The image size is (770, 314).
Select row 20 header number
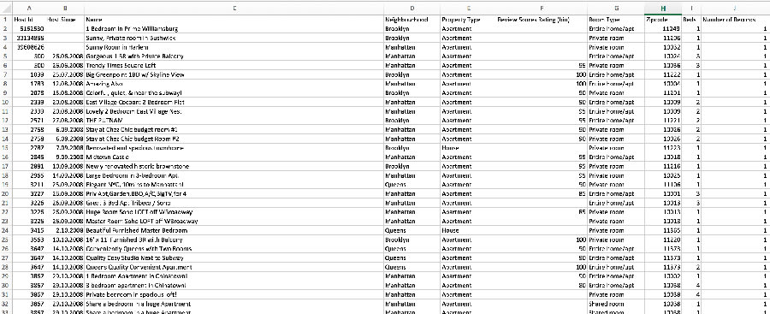[x=5, y=193]
